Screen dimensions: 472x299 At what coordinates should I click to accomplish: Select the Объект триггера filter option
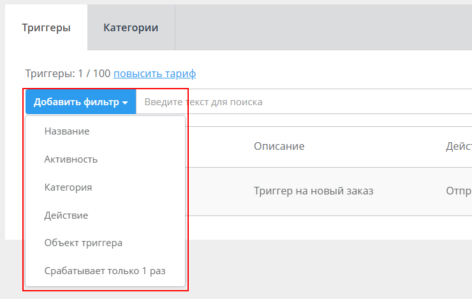(105, 243)
